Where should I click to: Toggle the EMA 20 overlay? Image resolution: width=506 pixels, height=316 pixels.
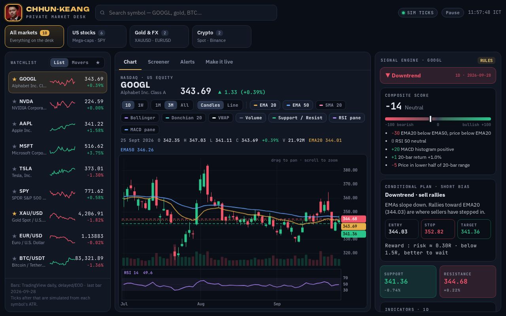(x=265, y=105)
